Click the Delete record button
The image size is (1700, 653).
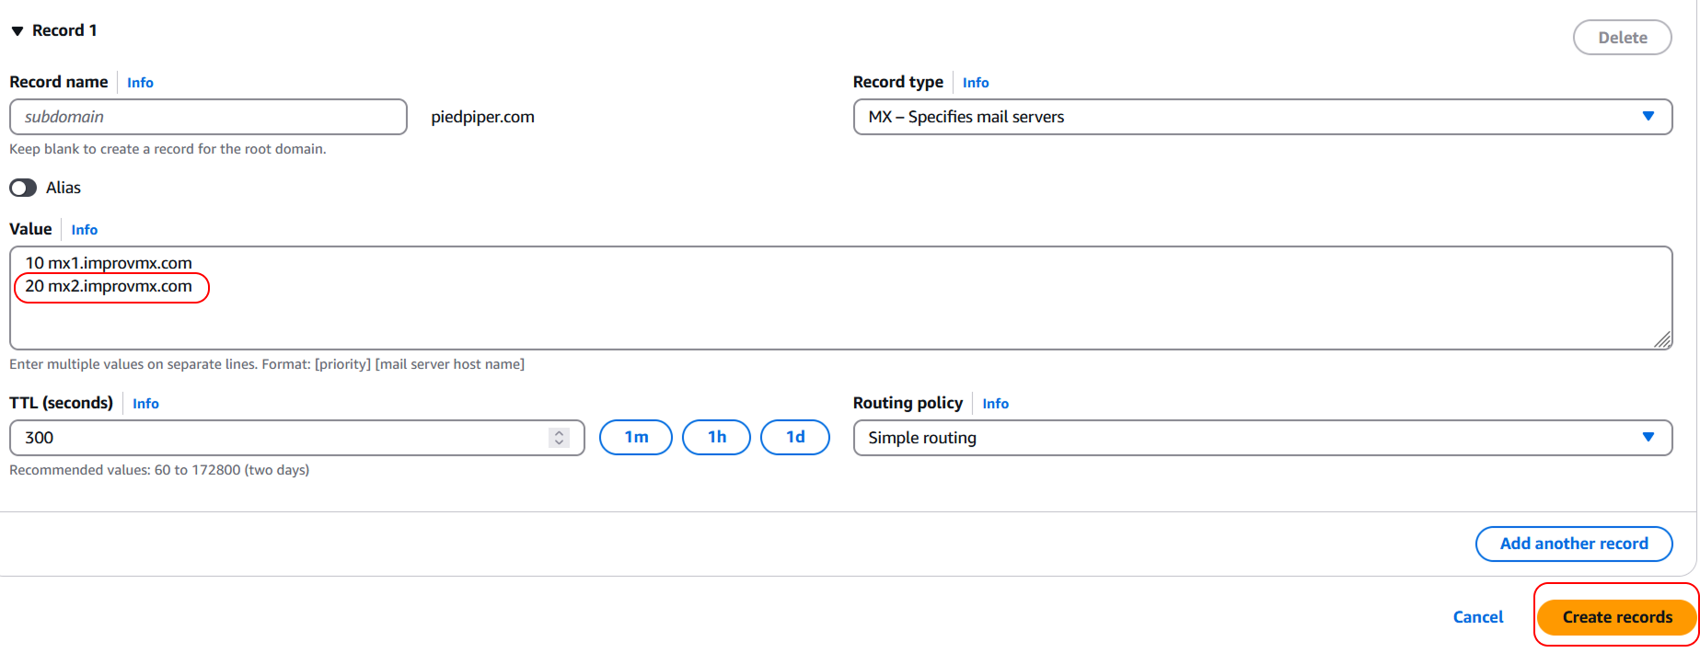(x=1622, y=38)
